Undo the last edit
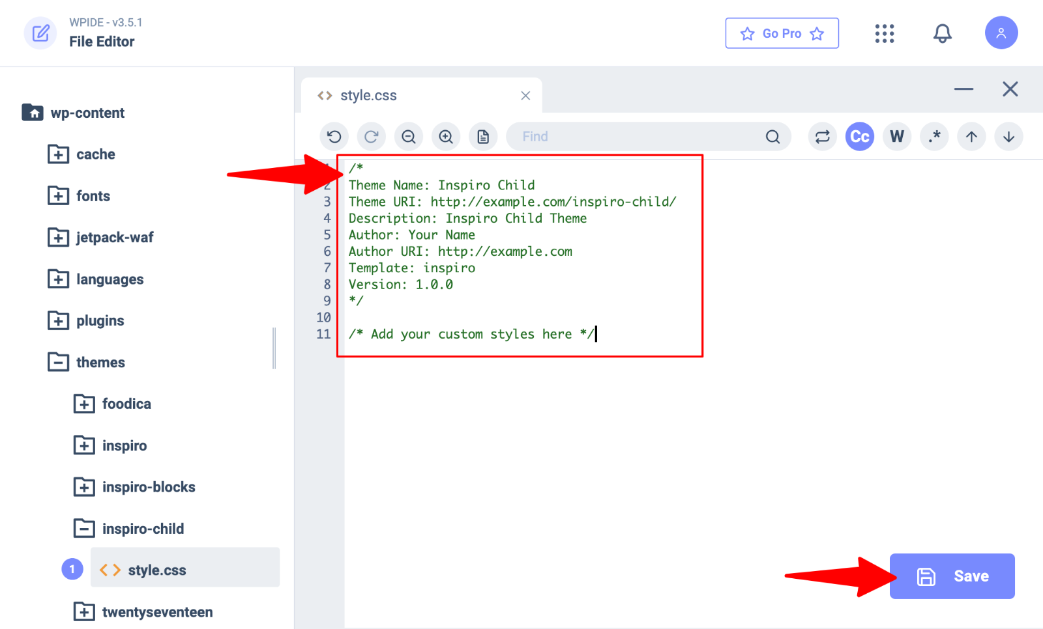 pos(334,137)
